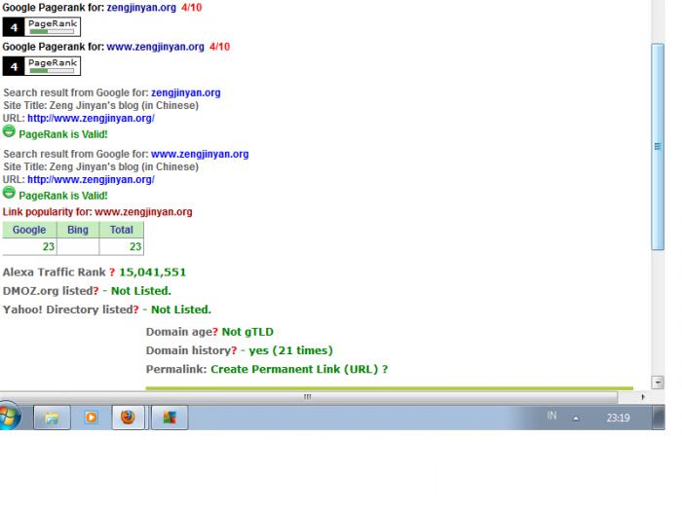Launch Windows Media Player taskbar icon
Viewport: 682px width, 511px height.
point(91,418)
